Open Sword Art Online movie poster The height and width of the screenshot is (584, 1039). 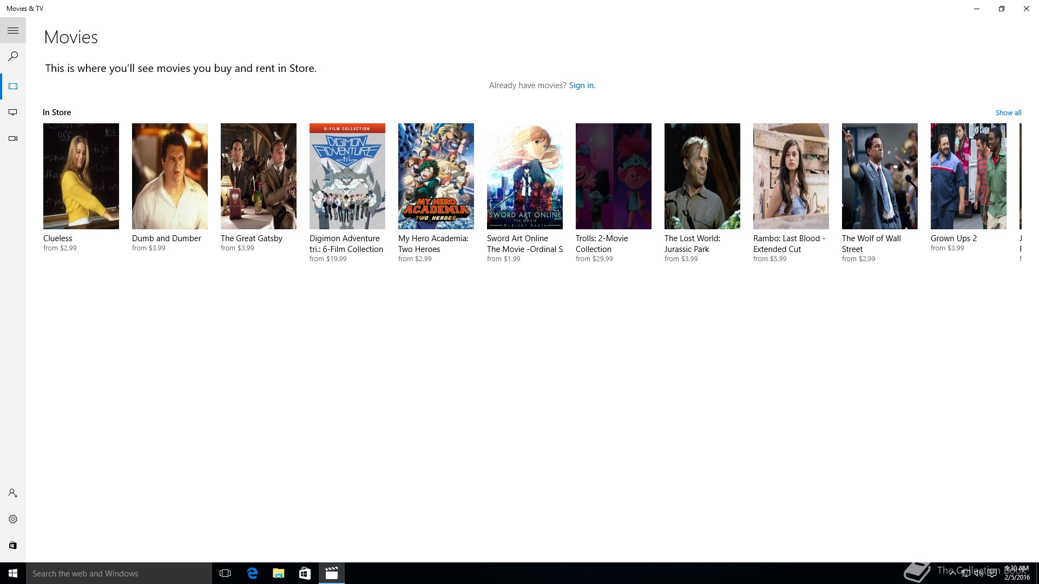click(525, 176)
